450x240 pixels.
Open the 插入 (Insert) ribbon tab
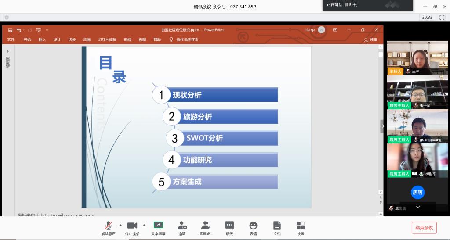(x=42, y=39)
